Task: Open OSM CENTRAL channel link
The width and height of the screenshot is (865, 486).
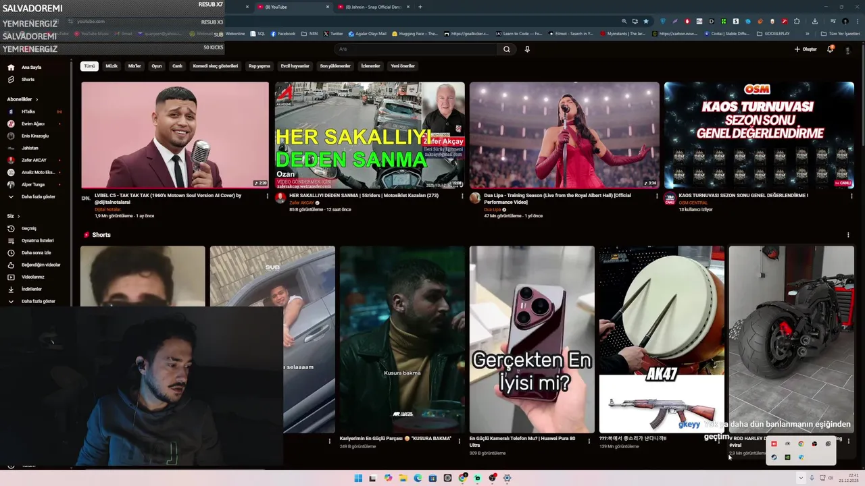Action: click(693, 202)
